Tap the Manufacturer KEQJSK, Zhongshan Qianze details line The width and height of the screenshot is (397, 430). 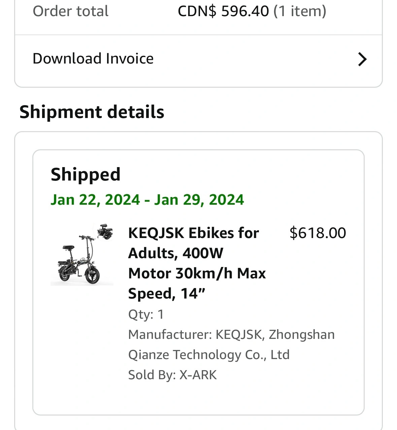coord(231,345)
